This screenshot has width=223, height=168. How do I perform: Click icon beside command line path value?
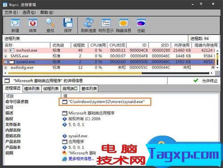click(x=65, y=102)
